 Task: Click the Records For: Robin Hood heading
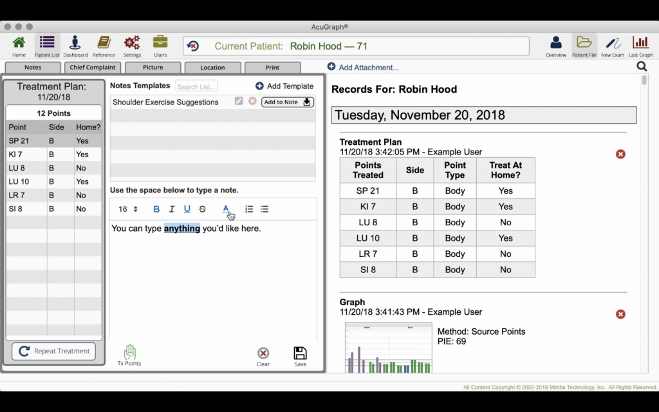(394, 89)
